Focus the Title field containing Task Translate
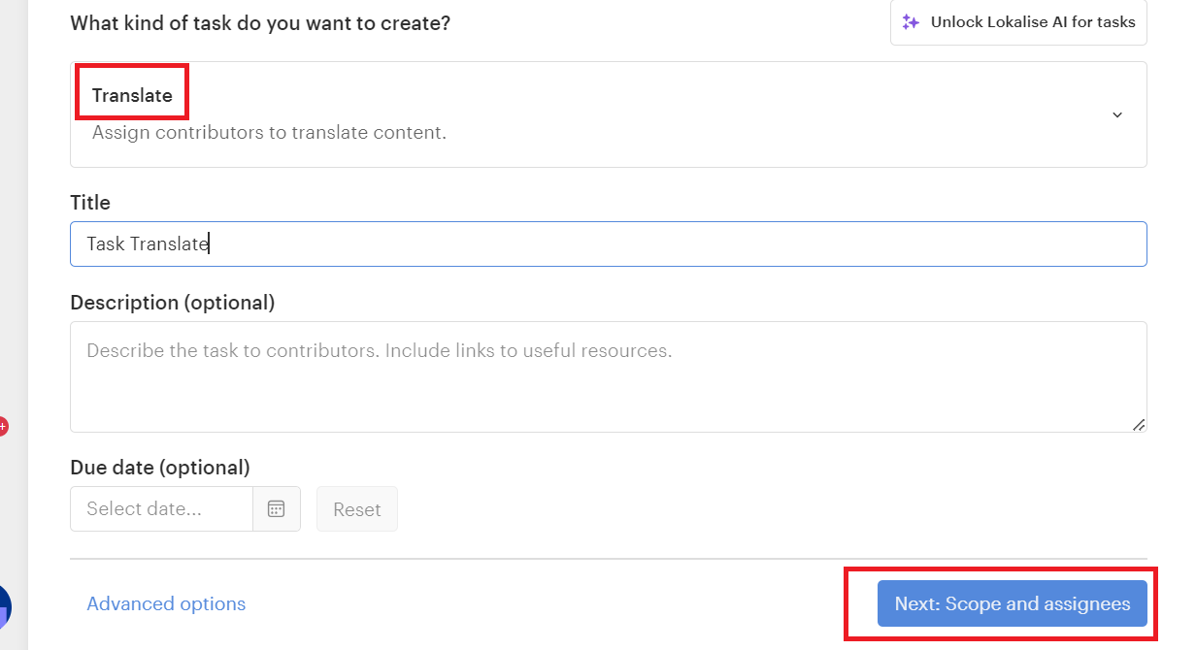Image resolution: width=1196 pixels, height=650 pixels. [608, 244]
